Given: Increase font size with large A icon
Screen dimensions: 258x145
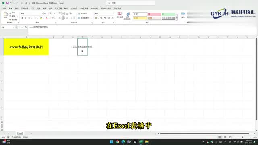Looking at the screenshot, I should (51, 14).
